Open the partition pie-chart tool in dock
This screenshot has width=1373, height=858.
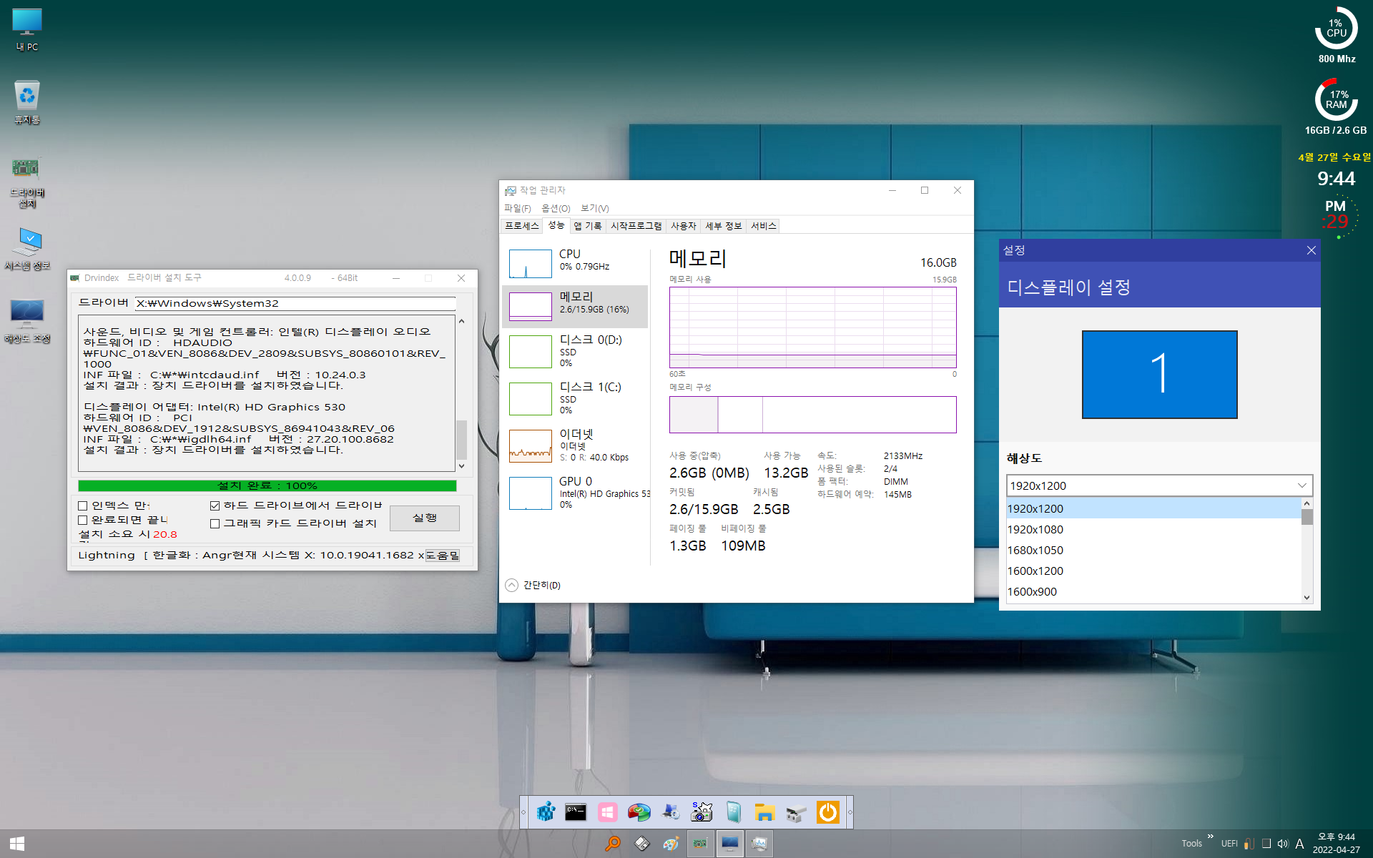(639, 812)
